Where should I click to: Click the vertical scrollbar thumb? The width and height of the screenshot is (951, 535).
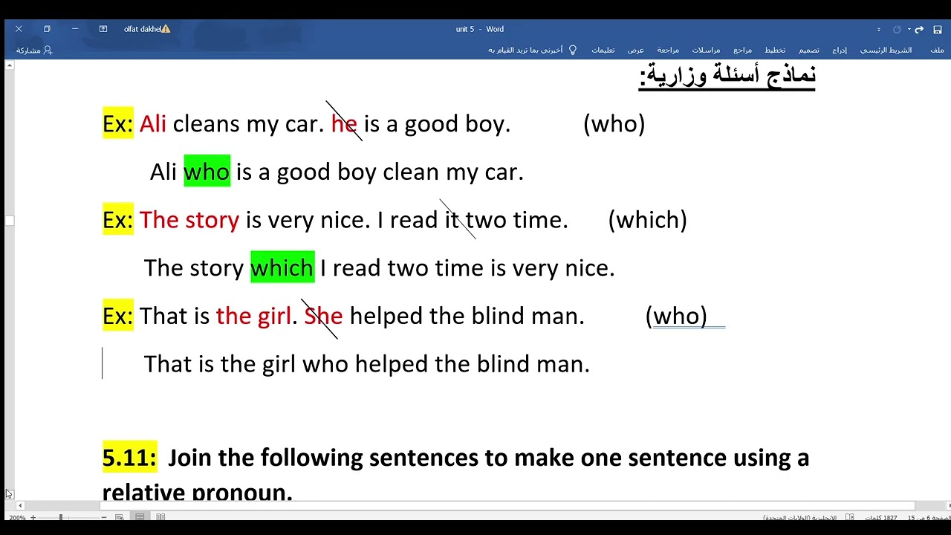[10, 221]
